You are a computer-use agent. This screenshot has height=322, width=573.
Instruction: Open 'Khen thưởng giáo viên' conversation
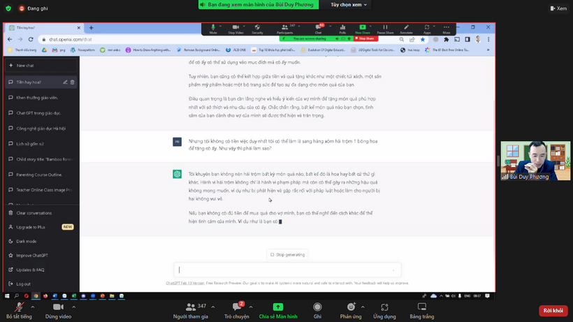coord(41,98)
